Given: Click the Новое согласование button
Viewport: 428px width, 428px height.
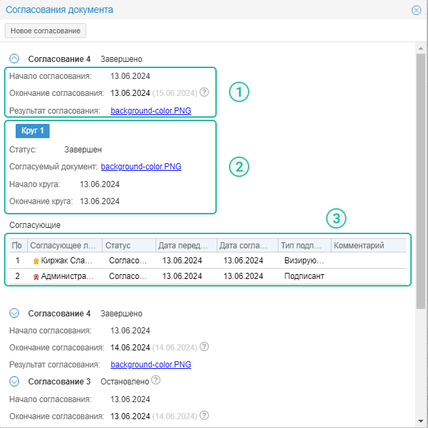Looking at the screenshot, I should pyautogui.click(x=46, y=31).
